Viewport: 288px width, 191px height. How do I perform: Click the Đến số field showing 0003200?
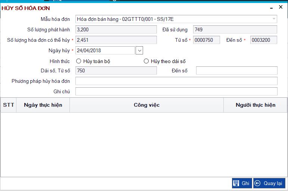(263, 40)
